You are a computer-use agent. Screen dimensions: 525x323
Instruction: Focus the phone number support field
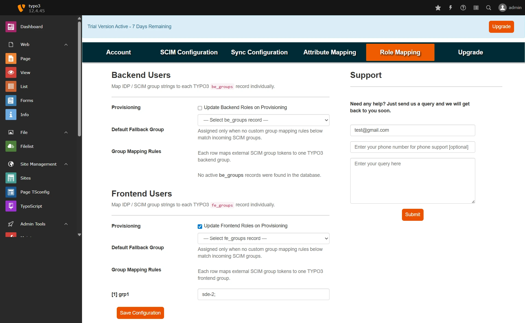point(413,147)
